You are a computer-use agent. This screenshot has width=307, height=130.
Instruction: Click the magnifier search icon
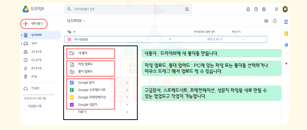pos(69,9)
